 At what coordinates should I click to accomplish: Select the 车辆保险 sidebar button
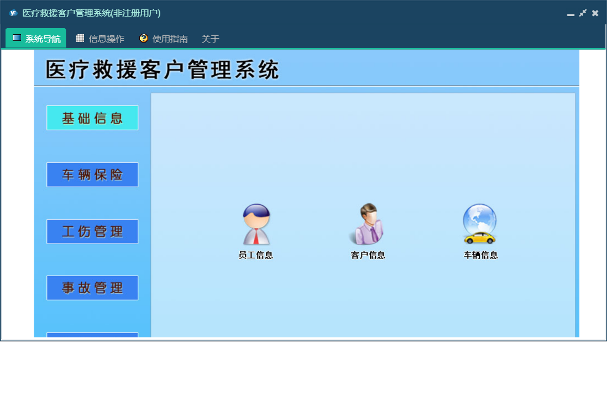(92, 174)
